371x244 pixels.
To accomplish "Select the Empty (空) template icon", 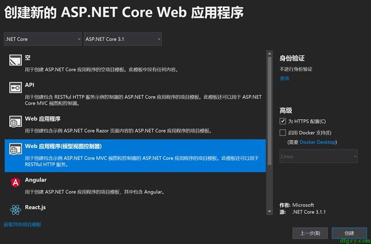I will [16, 60].
